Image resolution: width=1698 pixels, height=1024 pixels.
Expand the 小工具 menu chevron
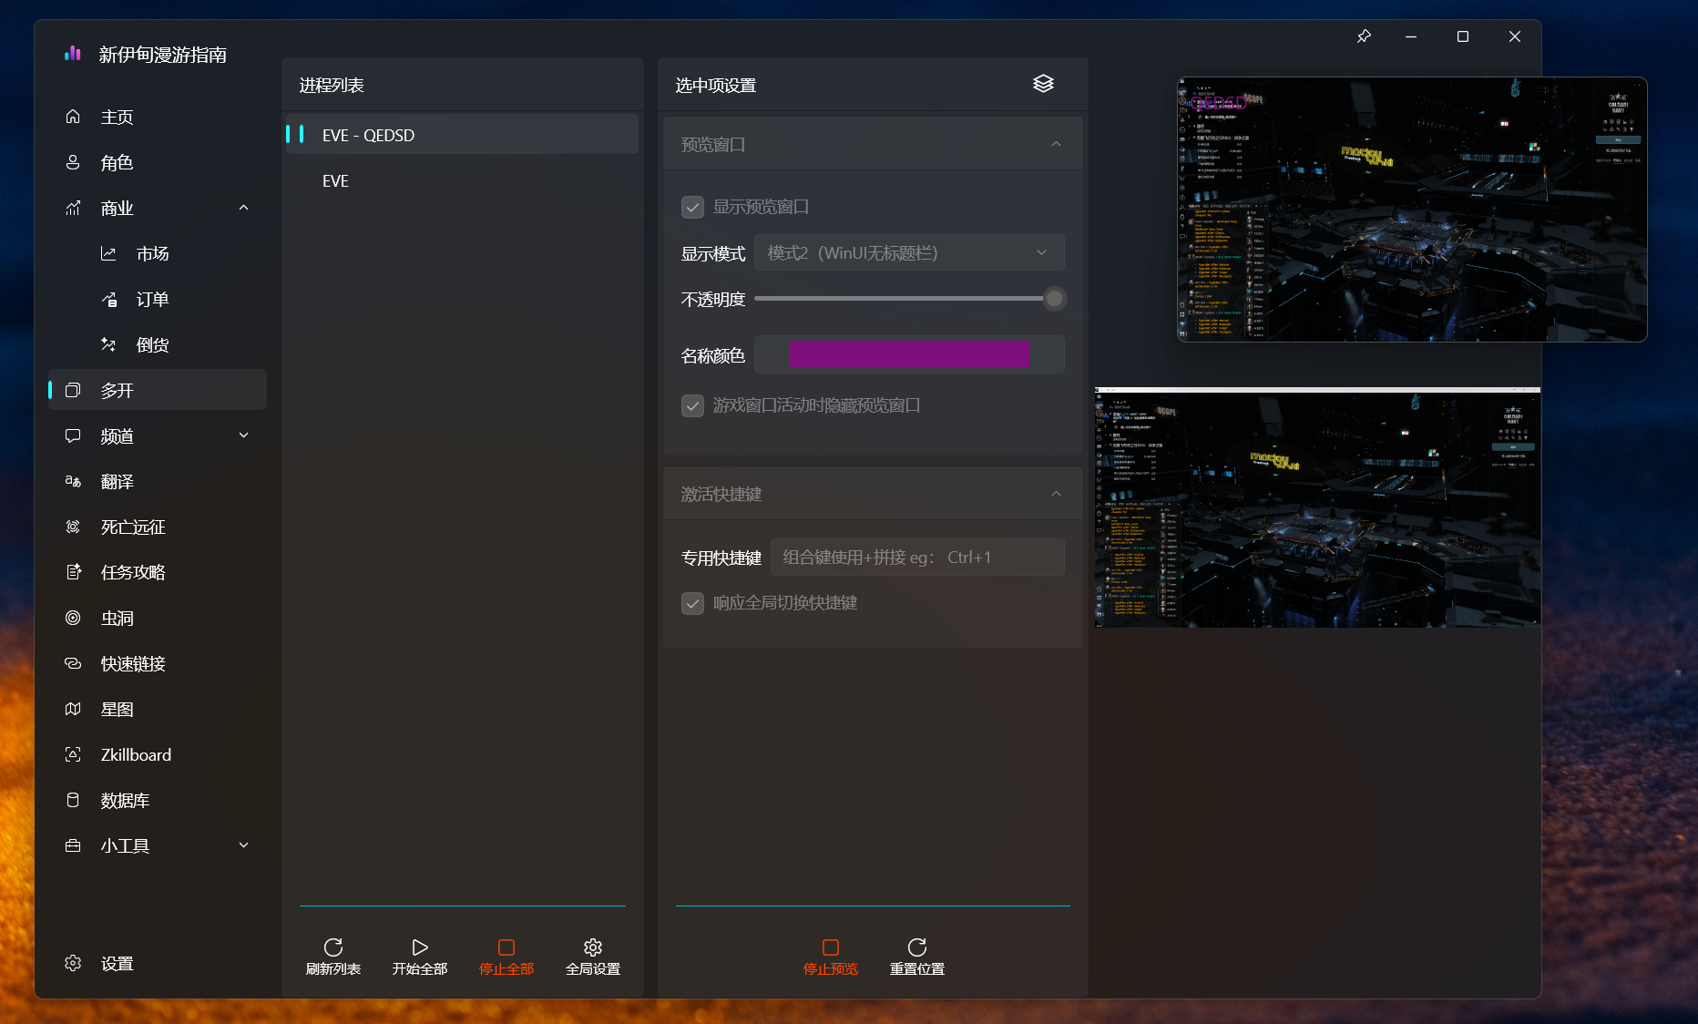pos(243,845)
